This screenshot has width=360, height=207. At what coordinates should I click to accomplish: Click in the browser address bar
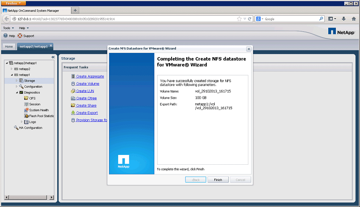tap(126, 19)
